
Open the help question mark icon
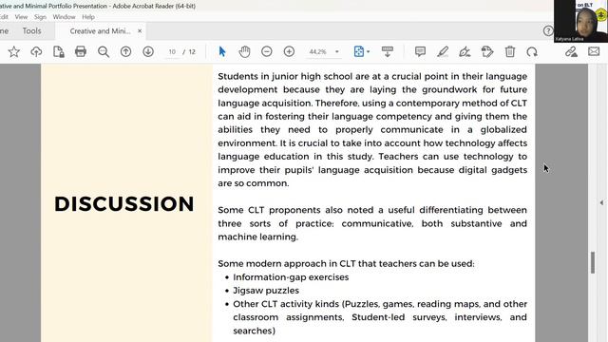tap(548, 30)
